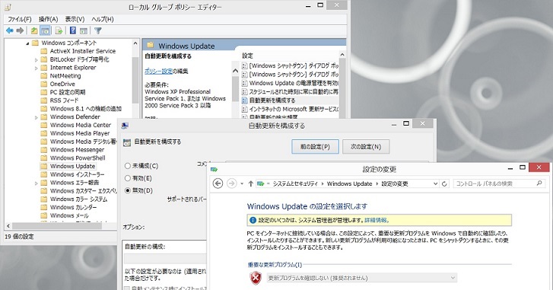Screen dimensions: 553x290
Task: Click the policy icon beside イントラネットの Microsoft 更新サービス
Action: pyautogui.click(x=244, y=109)
